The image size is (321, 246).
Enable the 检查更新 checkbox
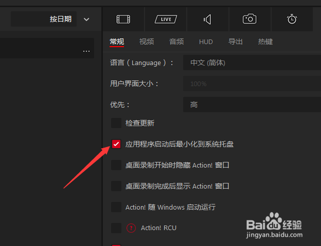pos(116,123)
